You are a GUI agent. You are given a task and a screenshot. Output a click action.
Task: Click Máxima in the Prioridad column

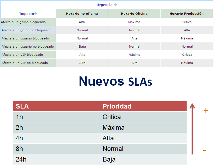click(x=113, y=128)
